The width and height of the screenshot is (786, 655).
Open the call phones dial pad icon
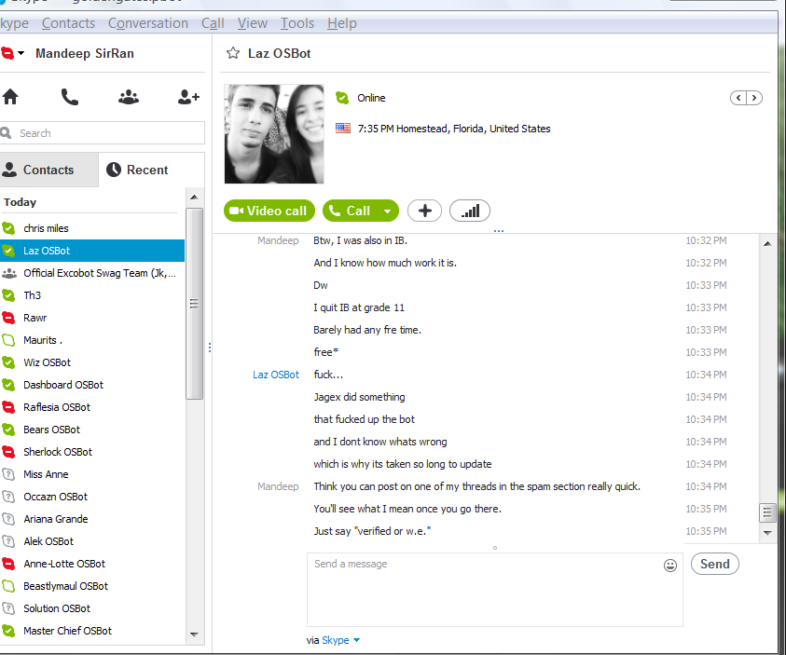click(69, 97)
